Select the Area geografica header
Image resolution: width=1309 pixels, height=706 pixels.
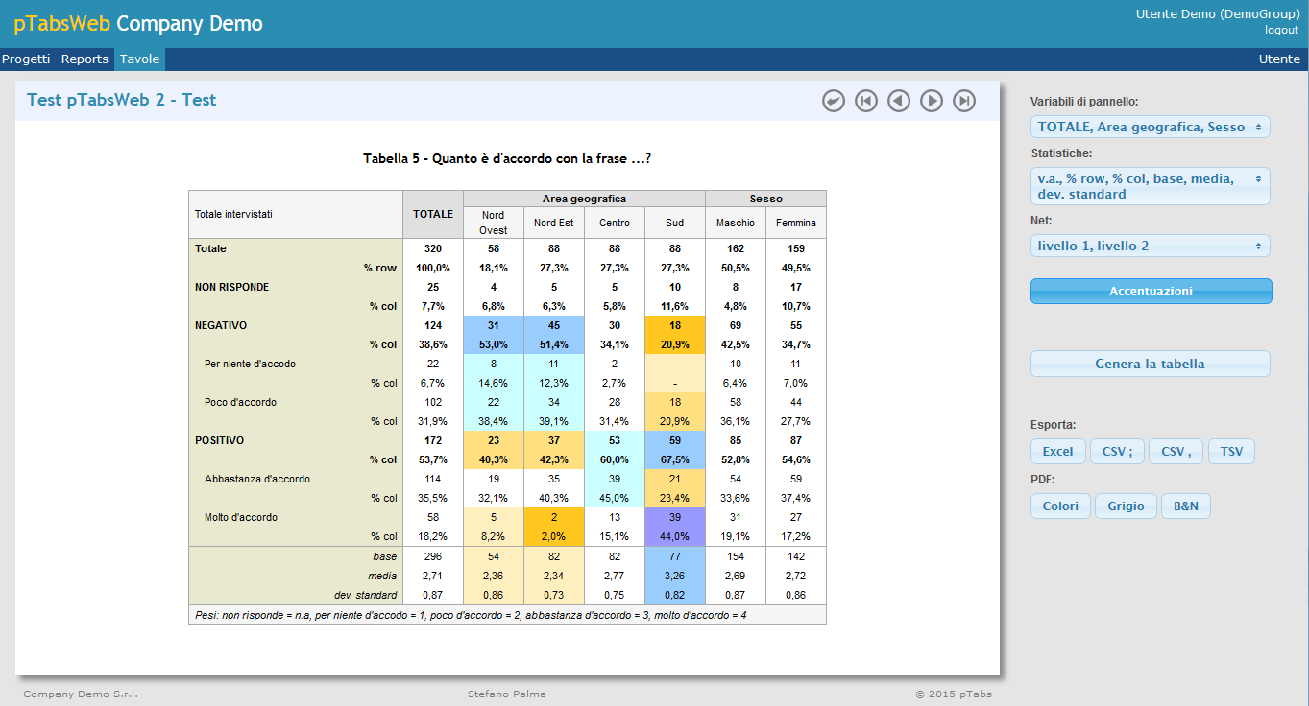point(584,199)
